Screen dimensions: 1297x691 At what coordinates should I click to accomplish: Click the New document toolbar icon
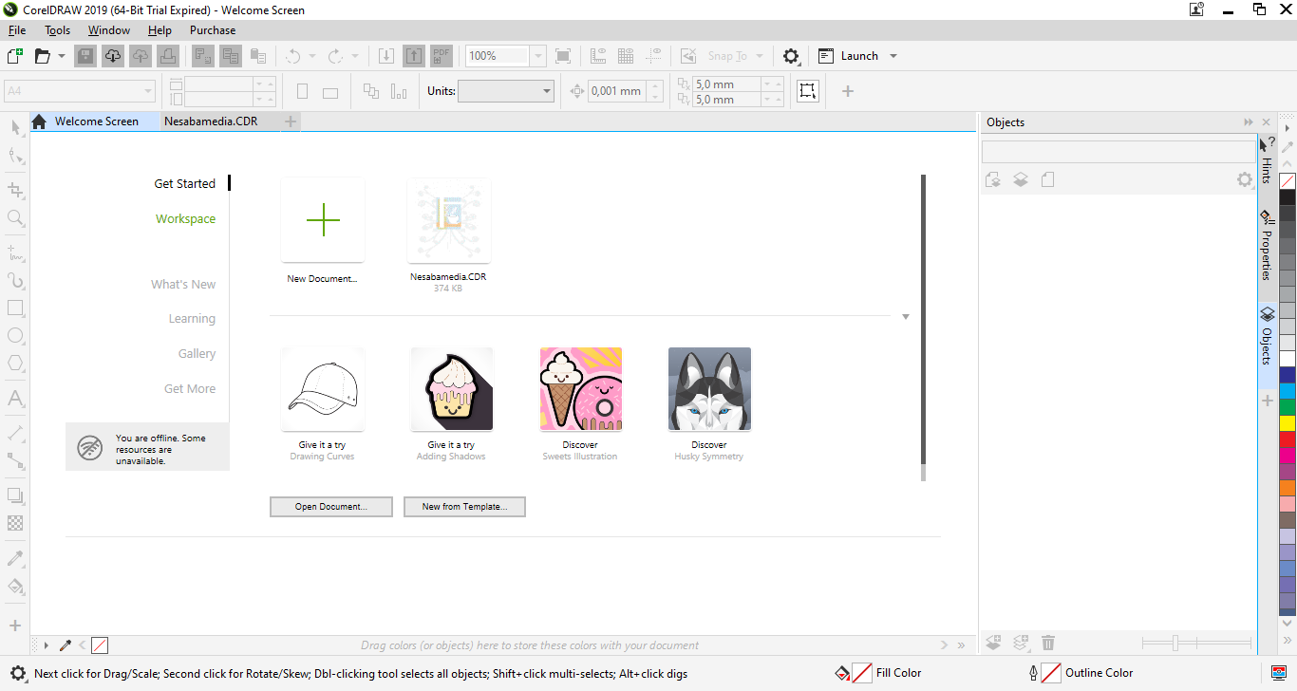14,56
